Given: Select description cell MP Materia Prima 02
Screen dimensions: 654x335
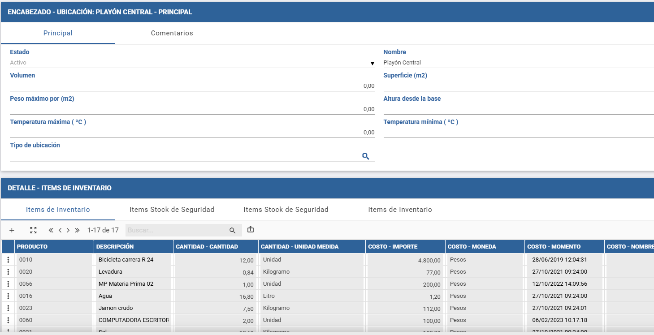Looking at the screenshot, I should [133, 284].
